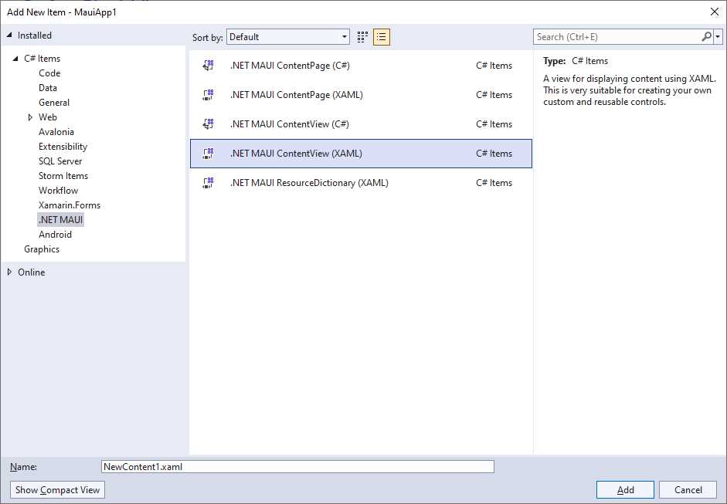Image resolution: width=727 pixels, height=504 pixels.
Task: Switch to Medium Icons view
Action: (x=362, y=36)
